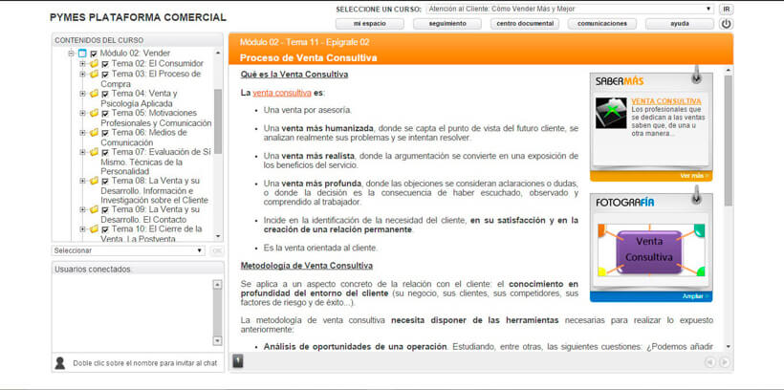Viewport: 784px width, 390px height.
Task: Click Tema 08 folder icon
Action: (x=94, y=181)
